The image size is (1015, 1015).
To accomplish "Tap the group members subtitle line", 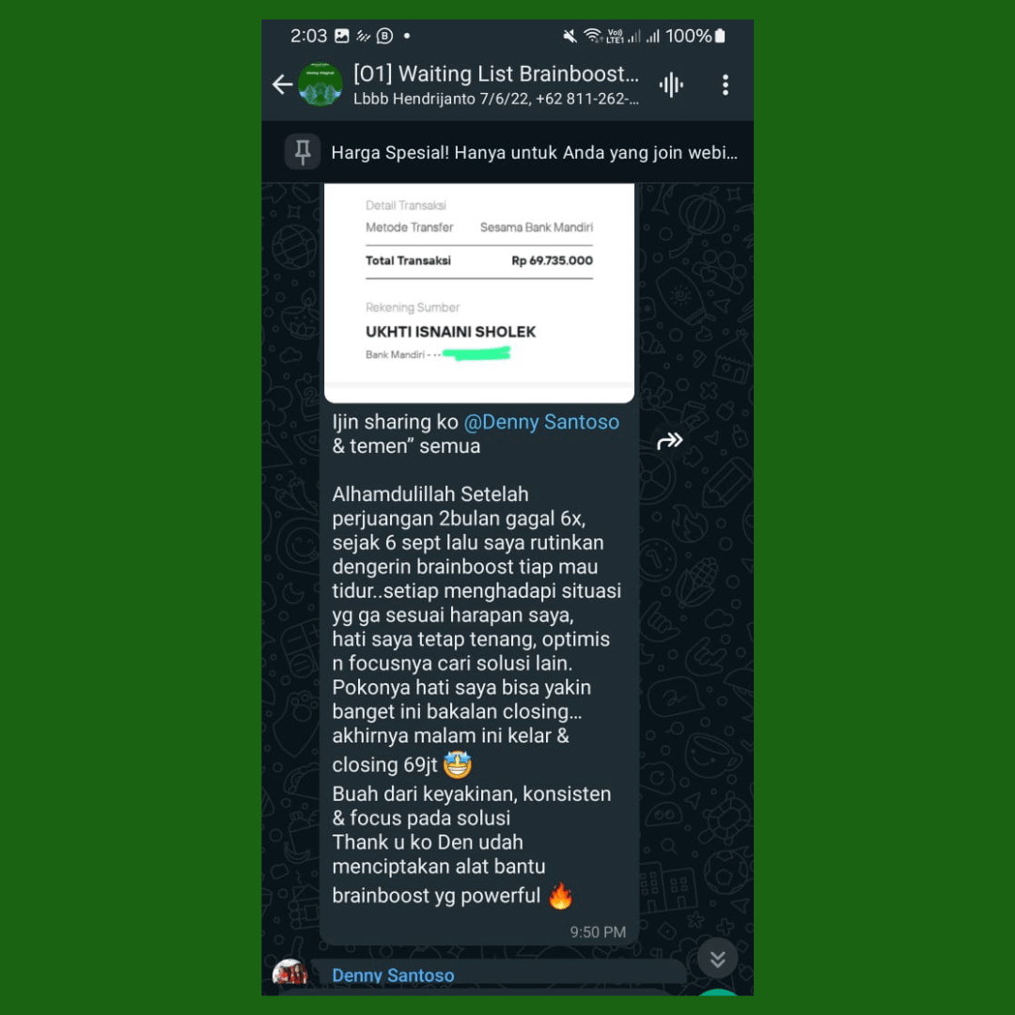I will (496, 99).
